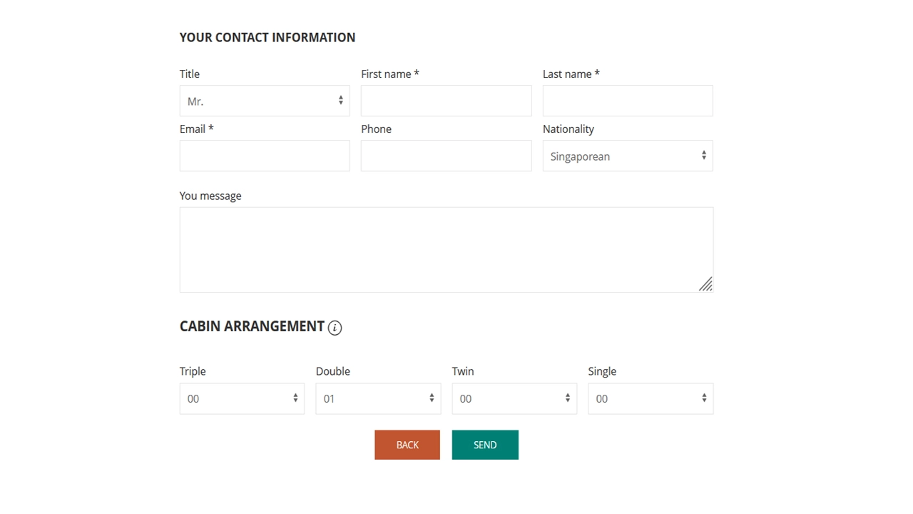
Task: Click the Phone number field
Action: [x=446, y=156]
